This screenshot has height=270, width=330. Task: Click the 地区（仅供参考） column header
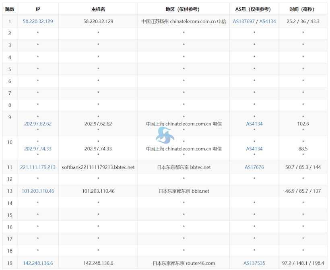coord(184,9)
